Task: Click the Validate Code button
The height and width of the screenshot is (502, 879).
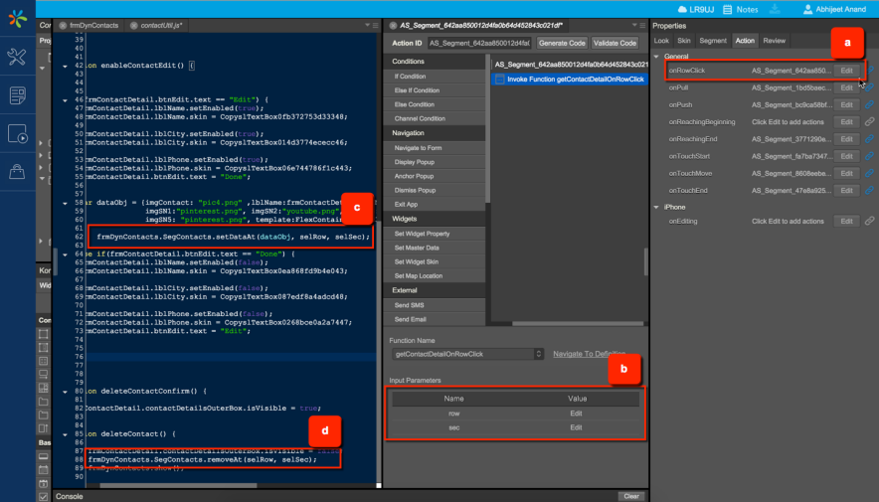Action: [615, 43]
